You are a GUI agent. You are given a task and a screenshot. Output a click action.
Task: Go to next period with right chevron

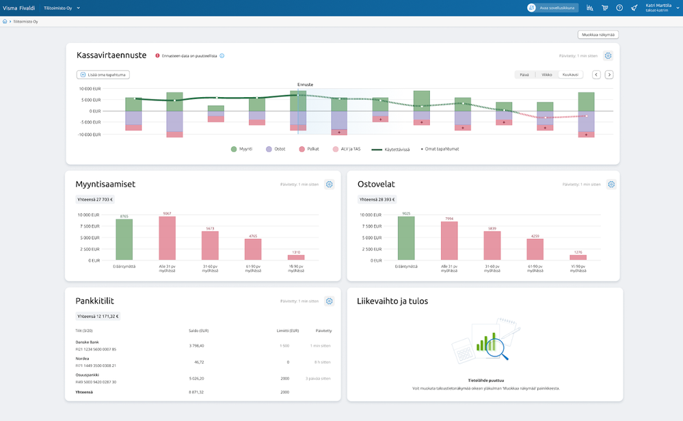609,75
